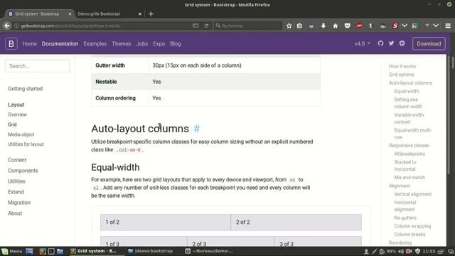The image size is (455, 256).
Task: Show bookmarks list icon
Action: 299,26
